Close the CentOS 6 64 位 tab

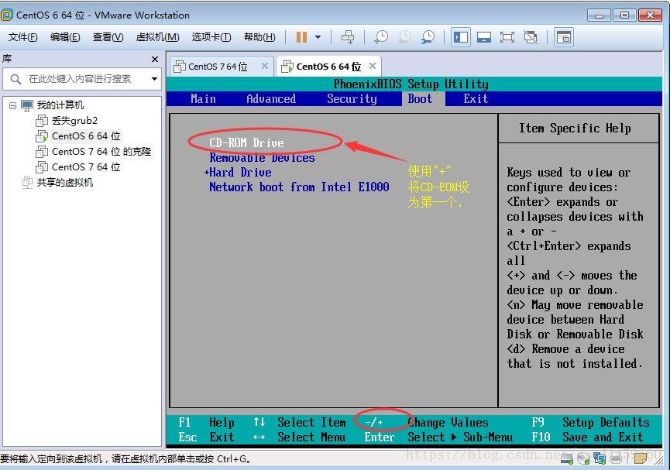(x=373, y=66)
